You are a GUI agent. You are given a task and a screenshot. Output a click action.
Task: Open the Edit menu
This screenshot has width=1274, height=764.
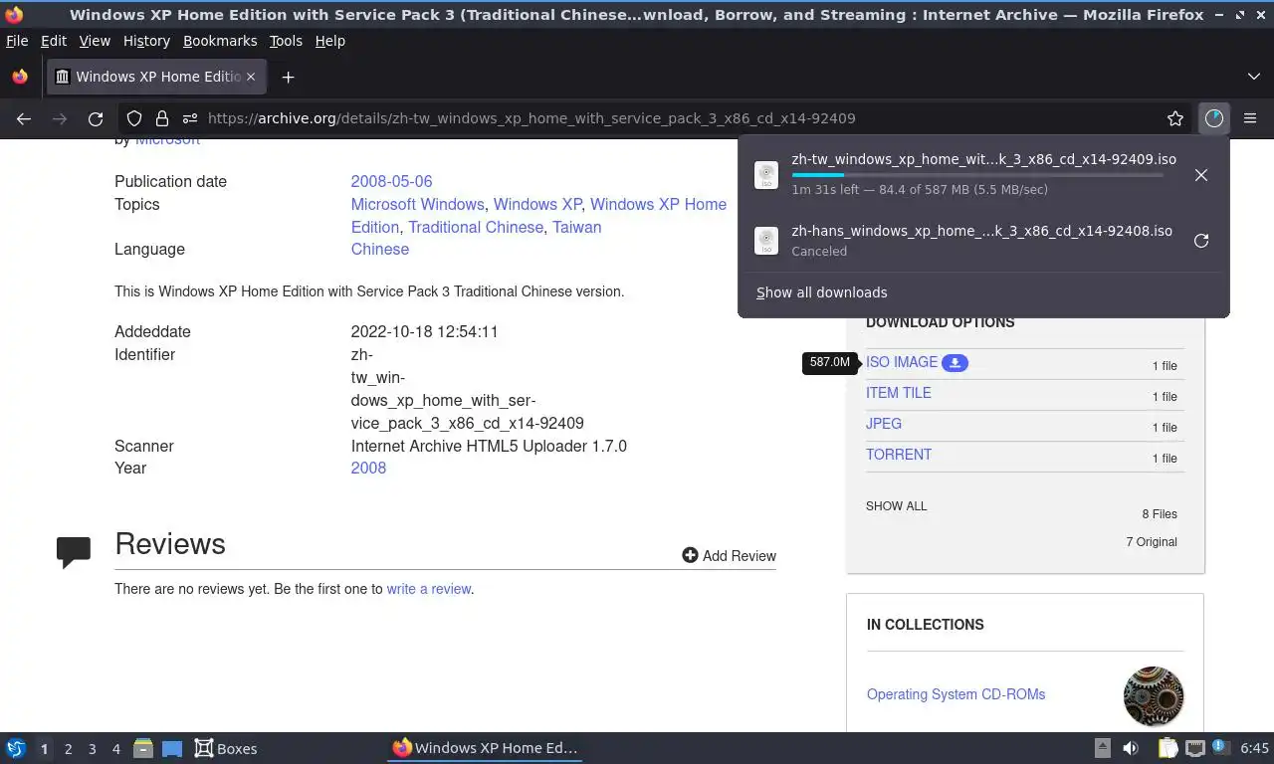coord(54,41)
